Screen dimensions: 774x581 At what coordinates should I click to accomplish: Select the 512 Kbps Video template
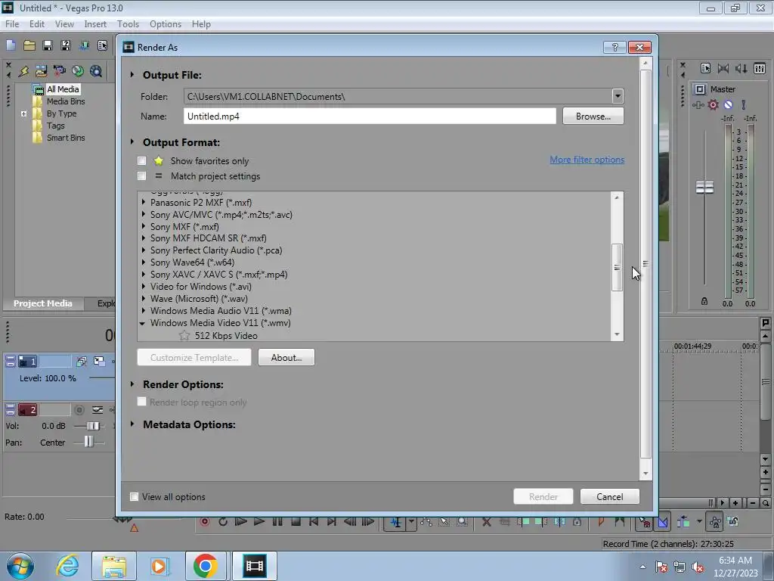(x=226, y=335)
